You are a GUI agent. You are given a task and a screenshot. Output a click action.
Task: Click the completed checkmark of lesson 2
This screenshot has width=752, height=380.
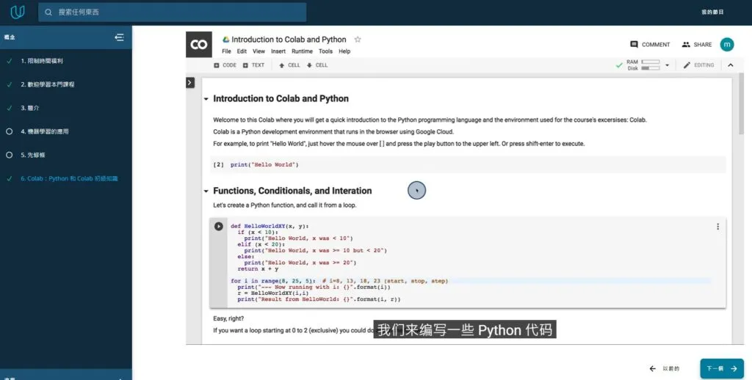[9, 84]
